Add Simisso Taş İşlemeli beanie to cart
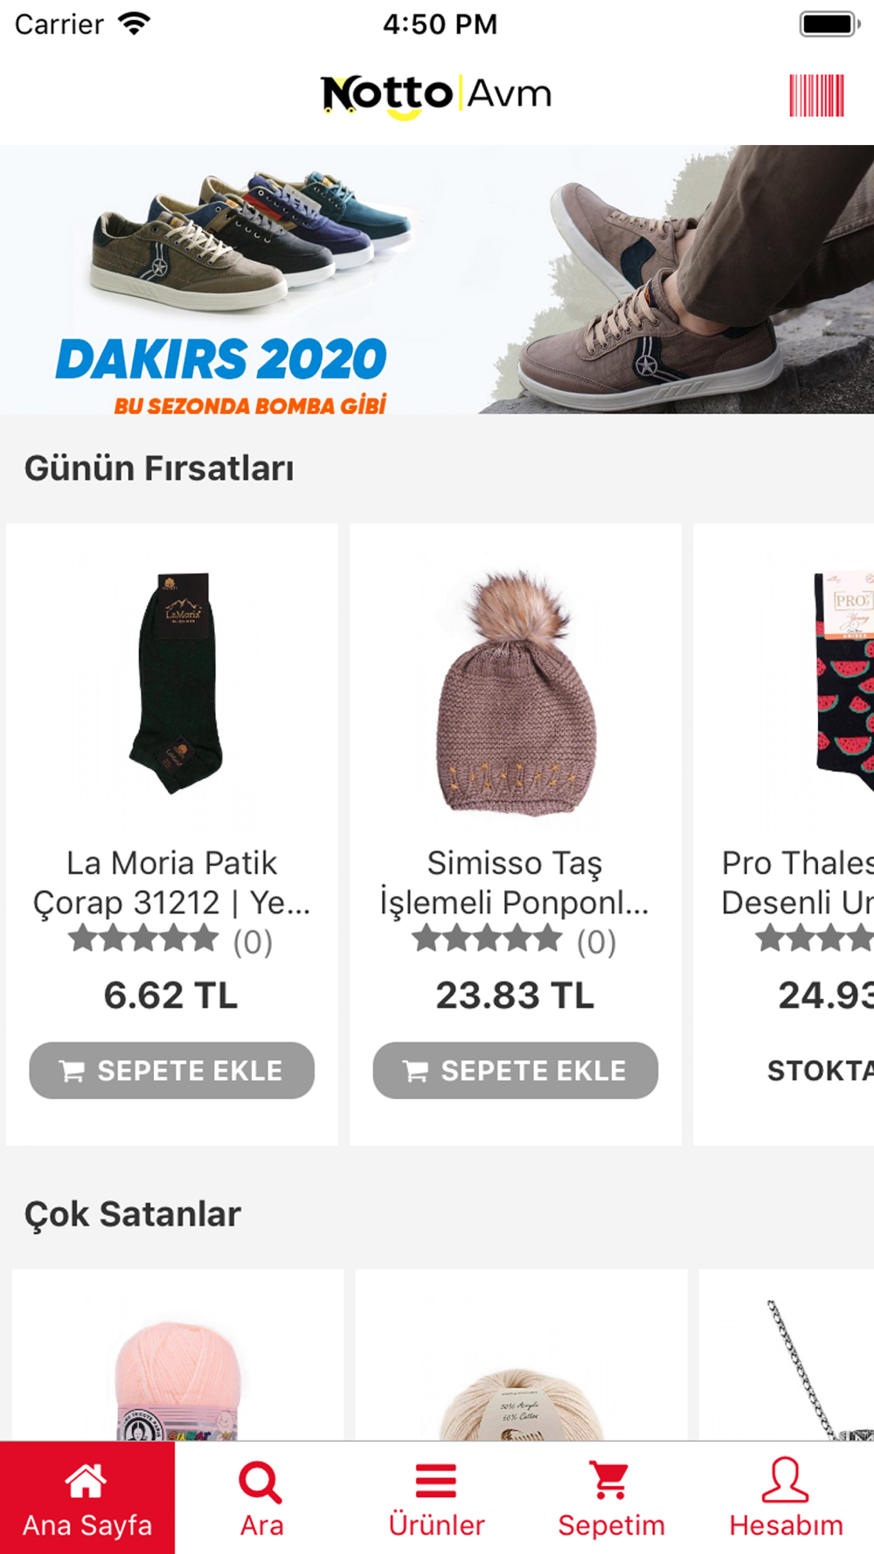The width and height of the screenshot is (874, 1554). coord(515,1070)
